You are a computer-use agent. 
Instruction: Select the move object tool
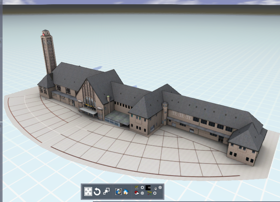pos(88,192)
